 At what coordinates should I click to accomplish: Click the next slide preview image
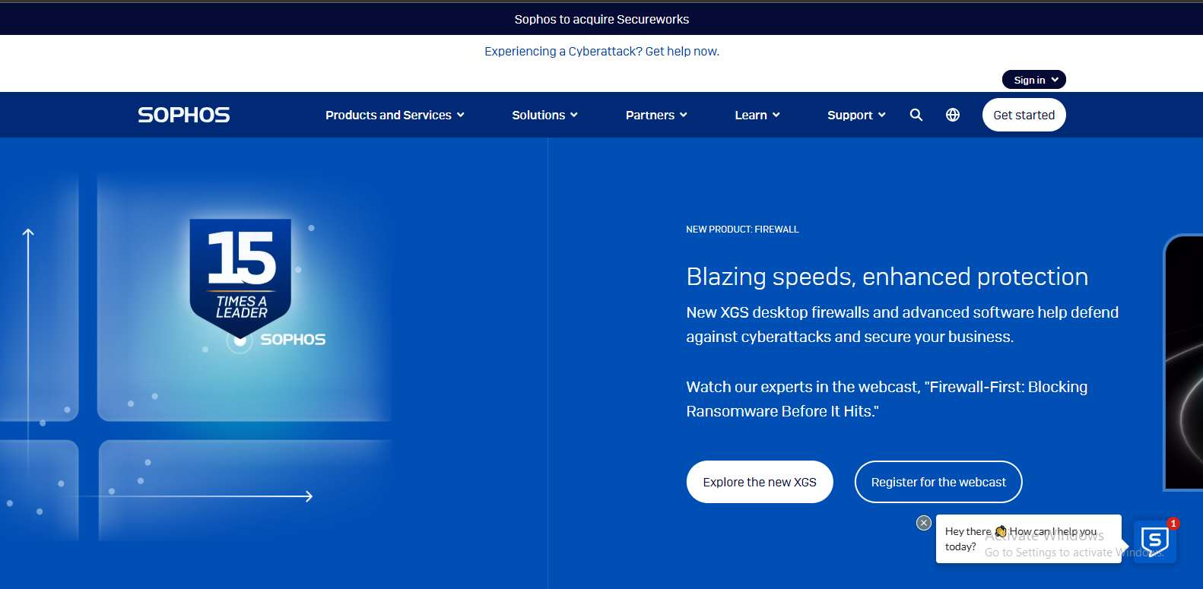pos(1185,363)
